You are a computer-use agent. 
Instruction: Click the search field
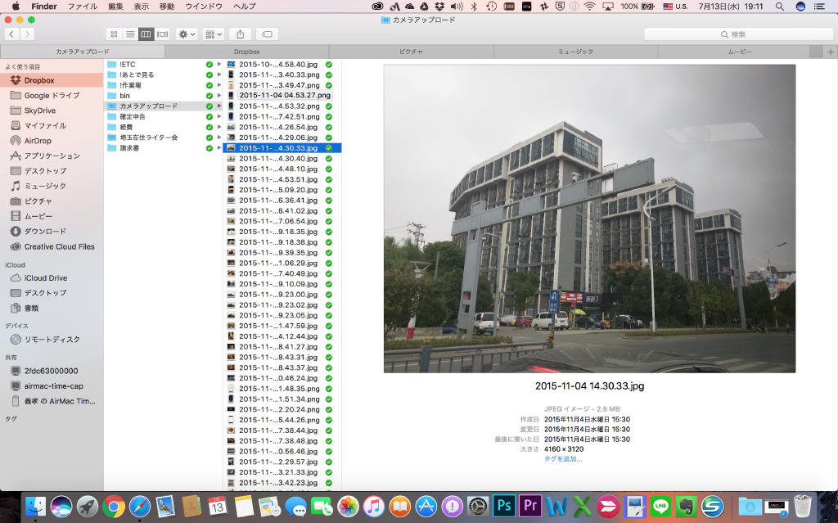[x=738, y=34]
